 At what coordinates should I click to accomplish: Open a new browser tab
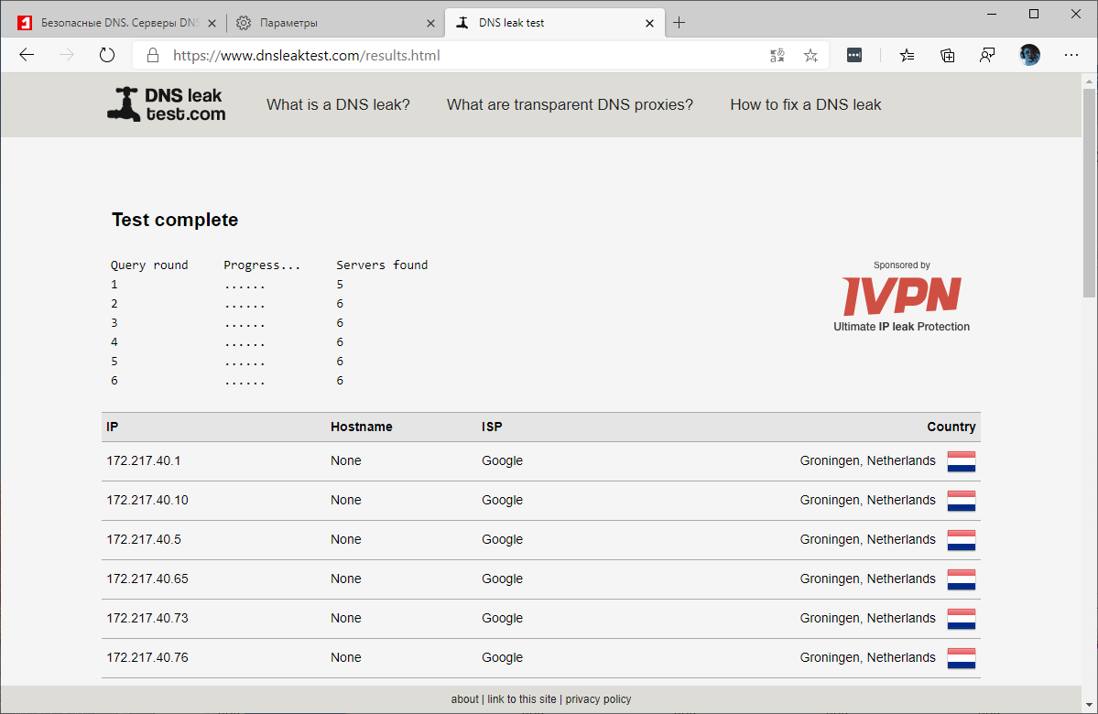[679, 22]
